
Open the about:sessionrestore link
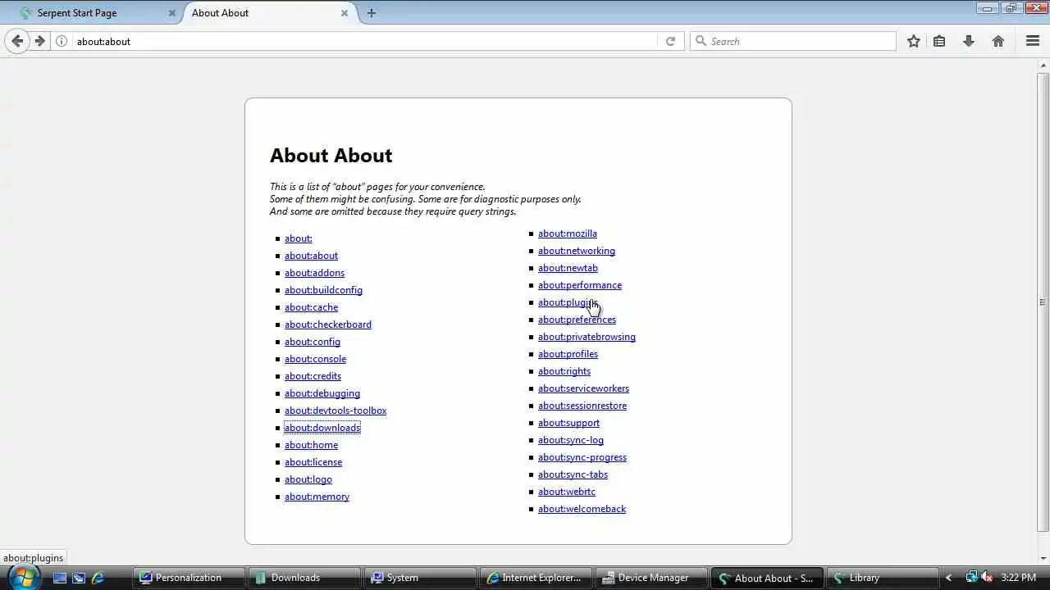click(x=582, y=406)
